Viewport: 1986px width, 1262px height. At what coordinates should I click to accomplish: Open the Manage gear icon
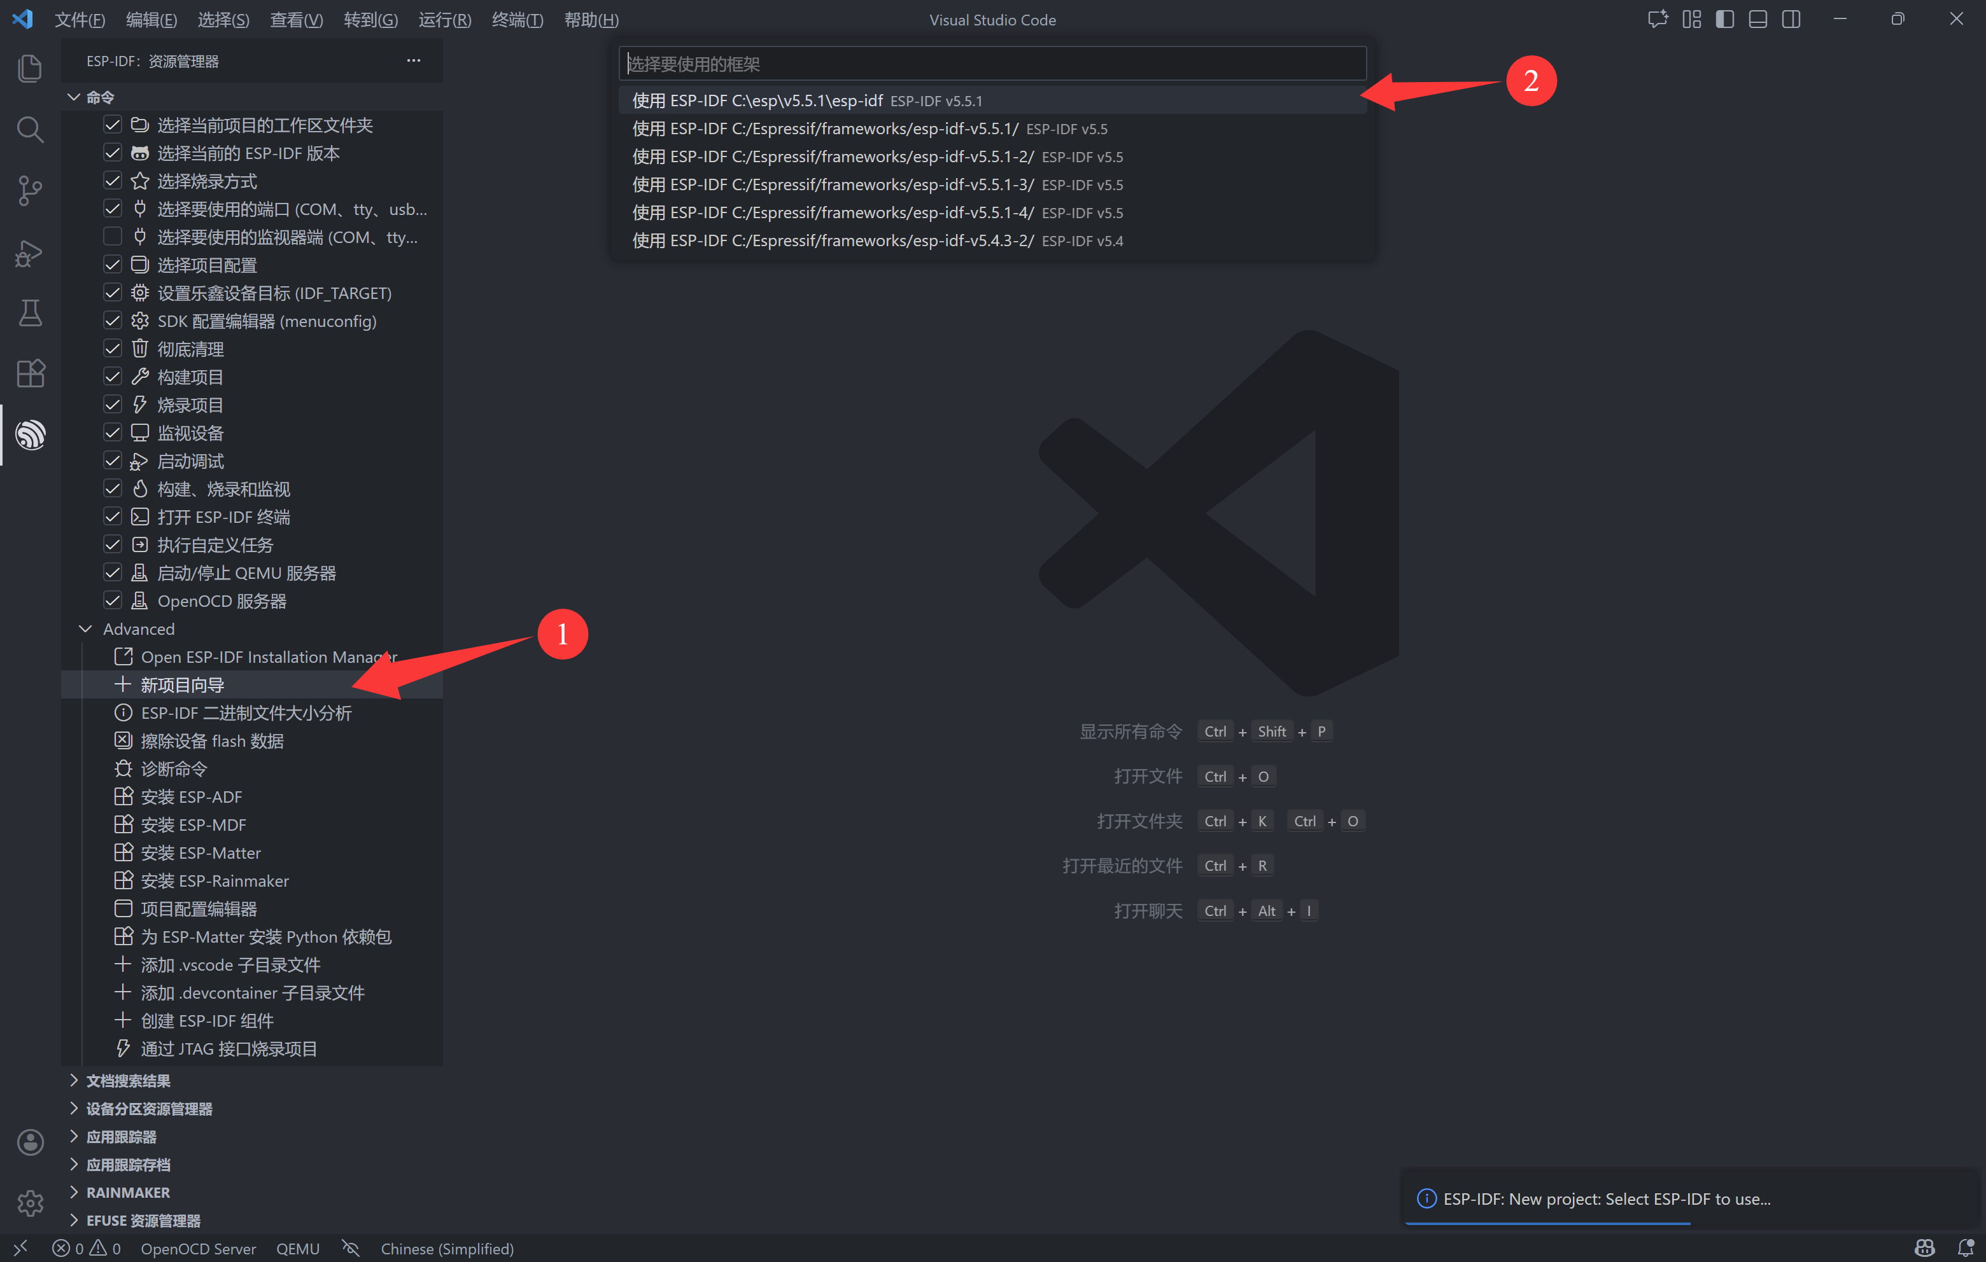click(x=30, y=1203)
